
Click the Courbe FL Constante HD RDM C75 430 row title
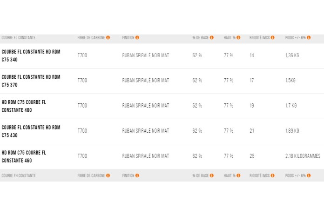[31, 131]
